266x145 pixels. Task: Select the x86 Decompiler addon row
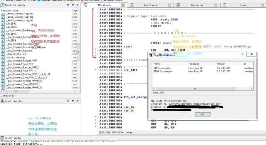click(203, 68)
